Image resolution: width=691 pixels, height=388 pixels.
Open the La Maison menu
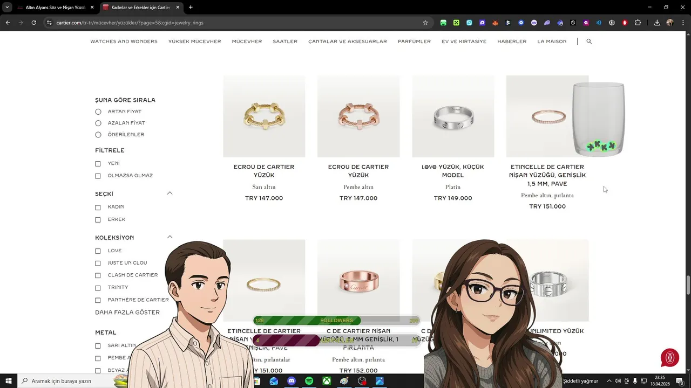click(x=552, y=41)
